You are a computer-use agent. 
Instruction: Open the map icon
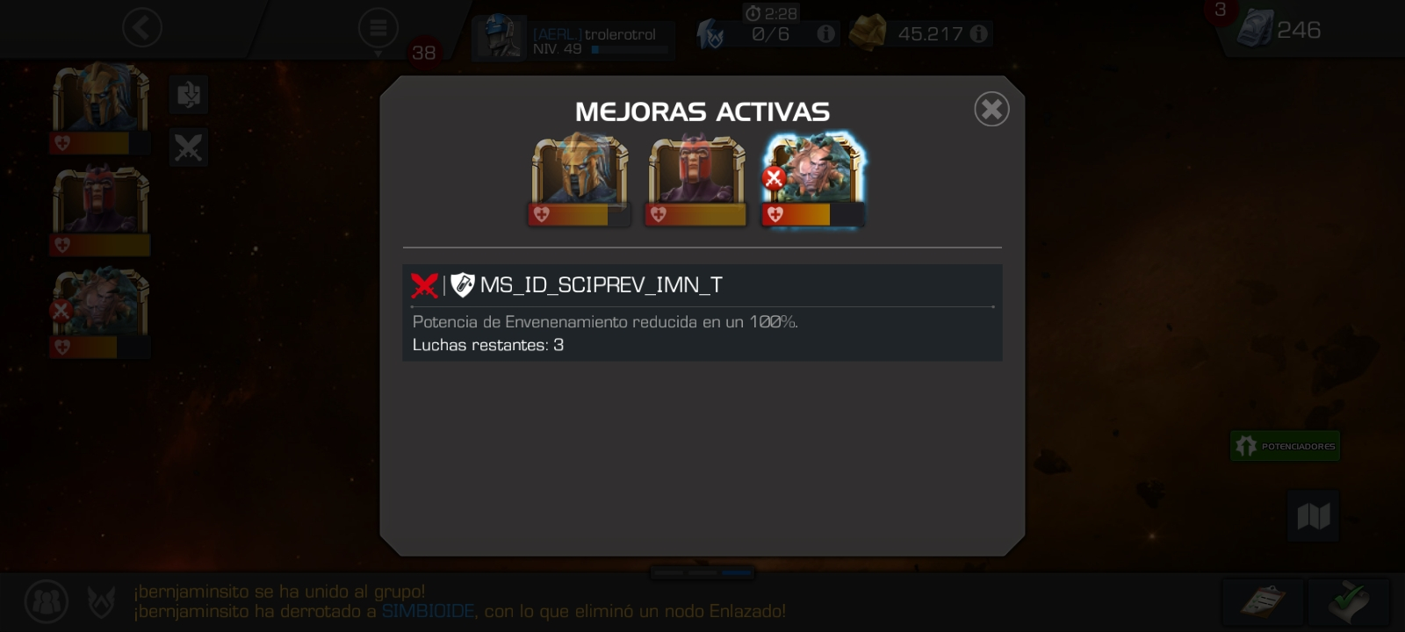[1314, 515]
